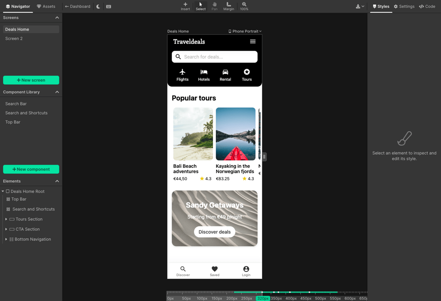Select the Search Bar component in the library
Screen dimensions: 441x301
point(16,103)
